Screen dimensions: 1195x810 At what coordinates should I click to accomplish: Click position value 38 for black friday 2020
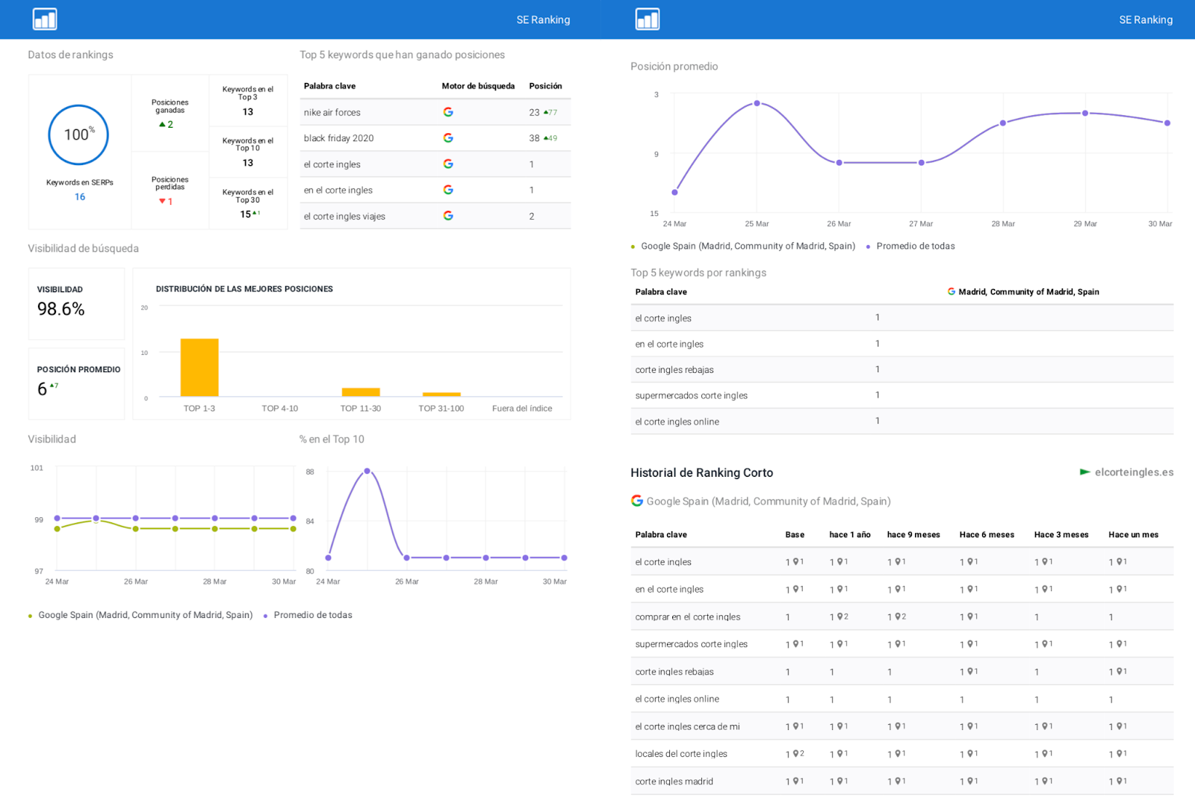(x=534, y=138)
